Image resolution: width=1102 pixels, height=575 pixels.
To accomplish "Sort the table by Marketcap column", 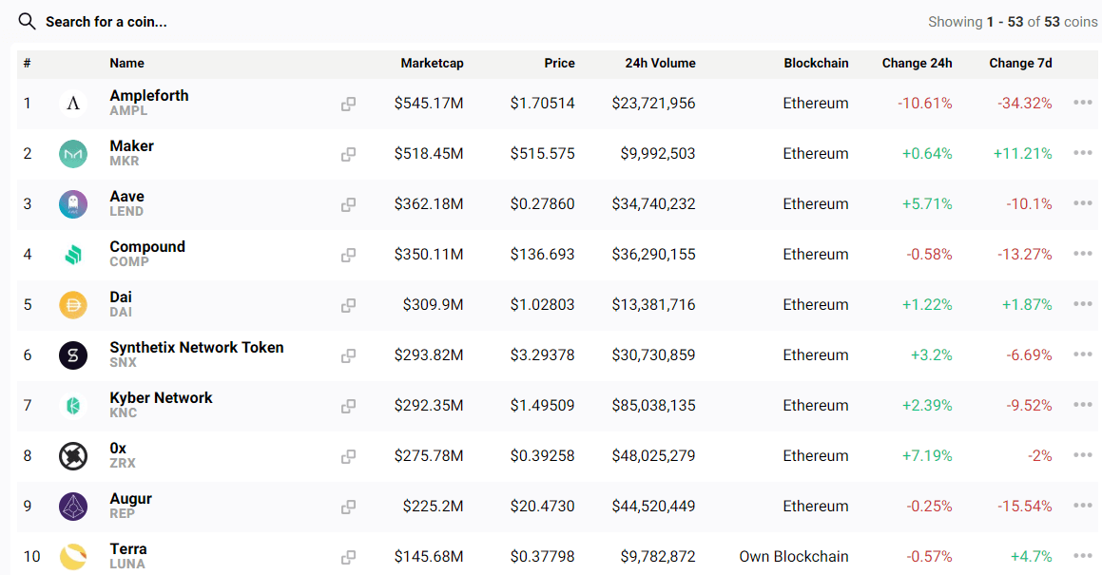I will (x=432, y=64).
